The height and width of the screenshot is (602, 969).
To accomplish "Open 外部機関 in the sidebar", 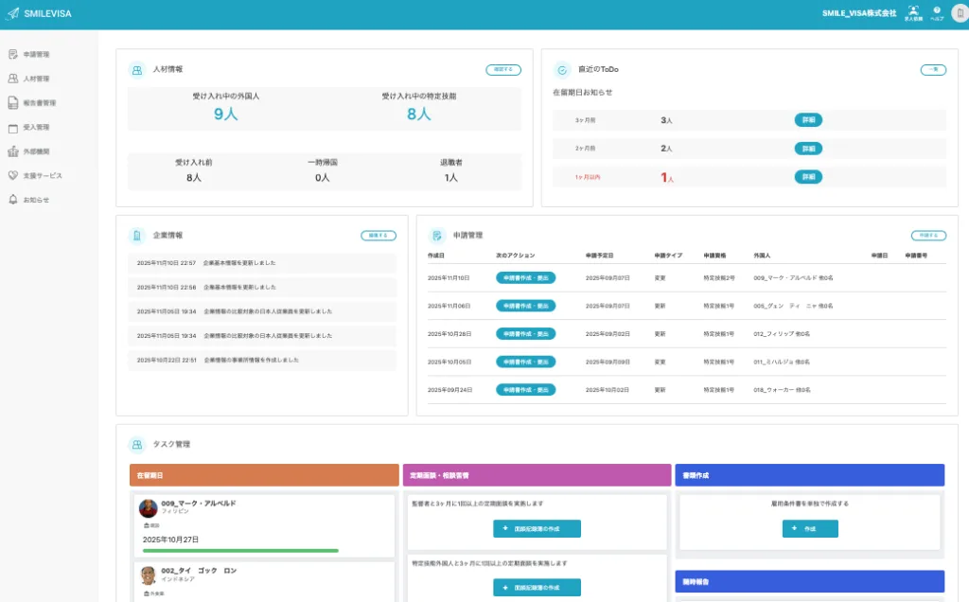I will 36,151.
